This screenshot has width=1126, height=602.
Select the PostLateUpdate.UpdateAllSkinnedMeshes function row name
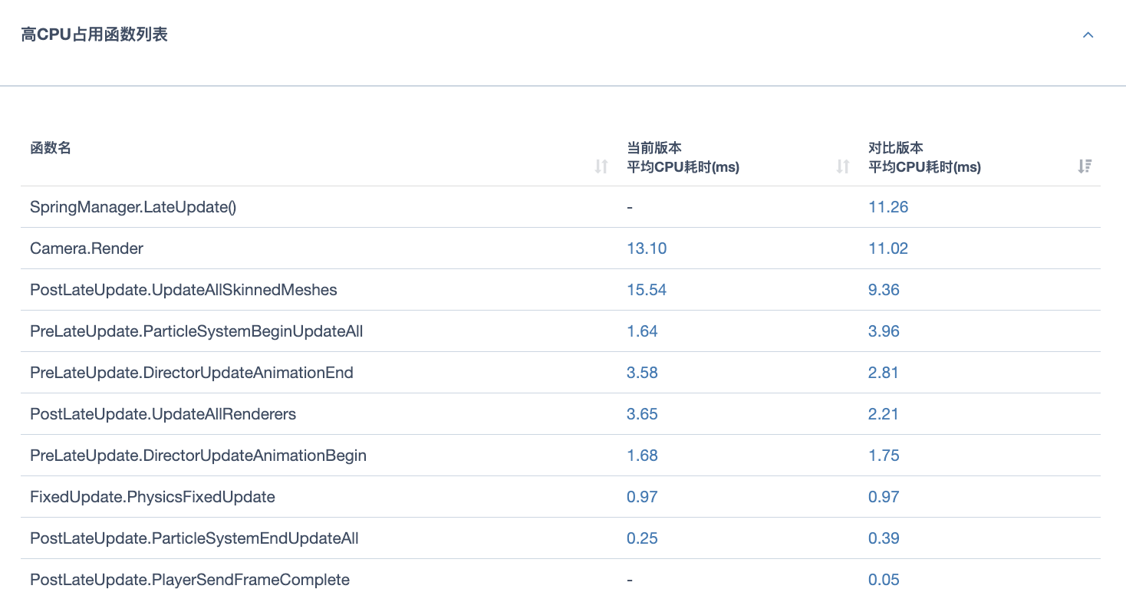point(183,290)
